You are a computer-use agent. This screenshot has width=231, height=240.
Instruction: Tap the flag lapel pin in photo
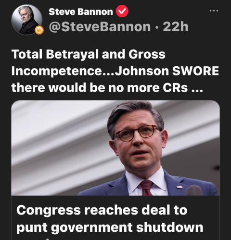click(180, 187)
